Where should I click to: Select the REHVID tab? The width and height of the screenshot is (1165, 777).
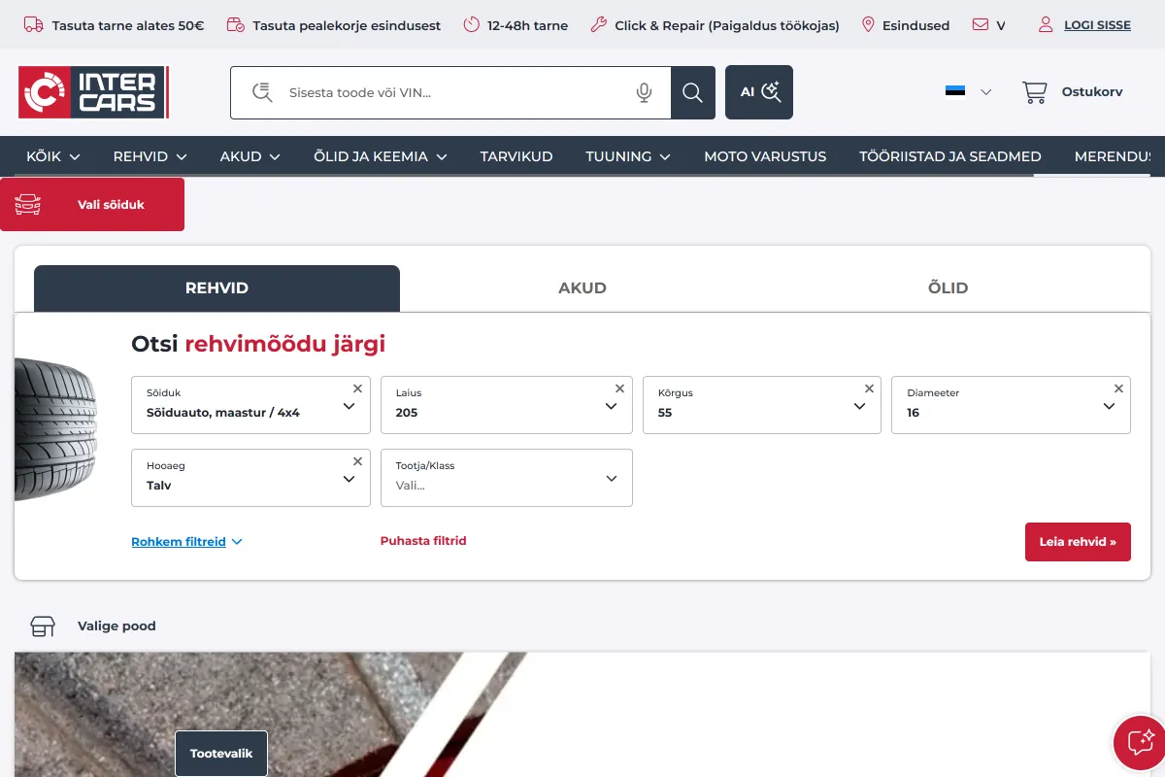click(216, 288)
